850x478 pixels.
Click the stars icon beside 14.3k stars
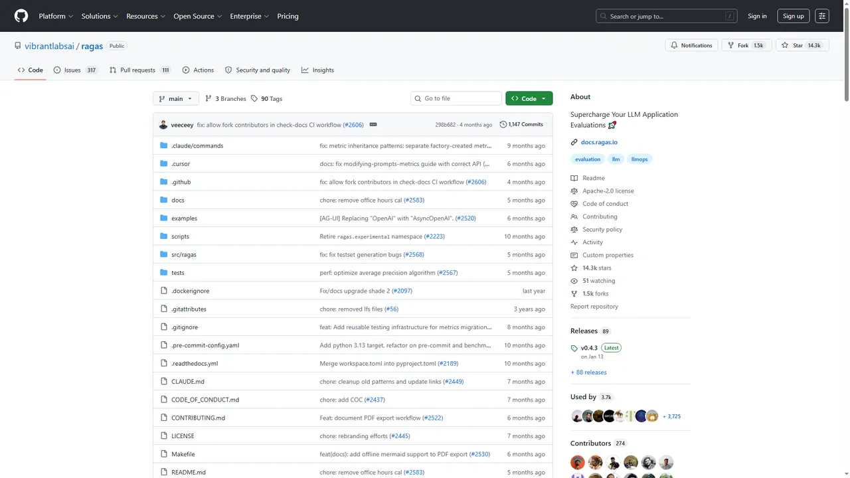click(x=574, y=268)
